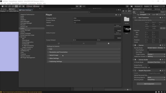Collapse the Services group in the settings list
This screenshot has width=166, height=93.
20,37
